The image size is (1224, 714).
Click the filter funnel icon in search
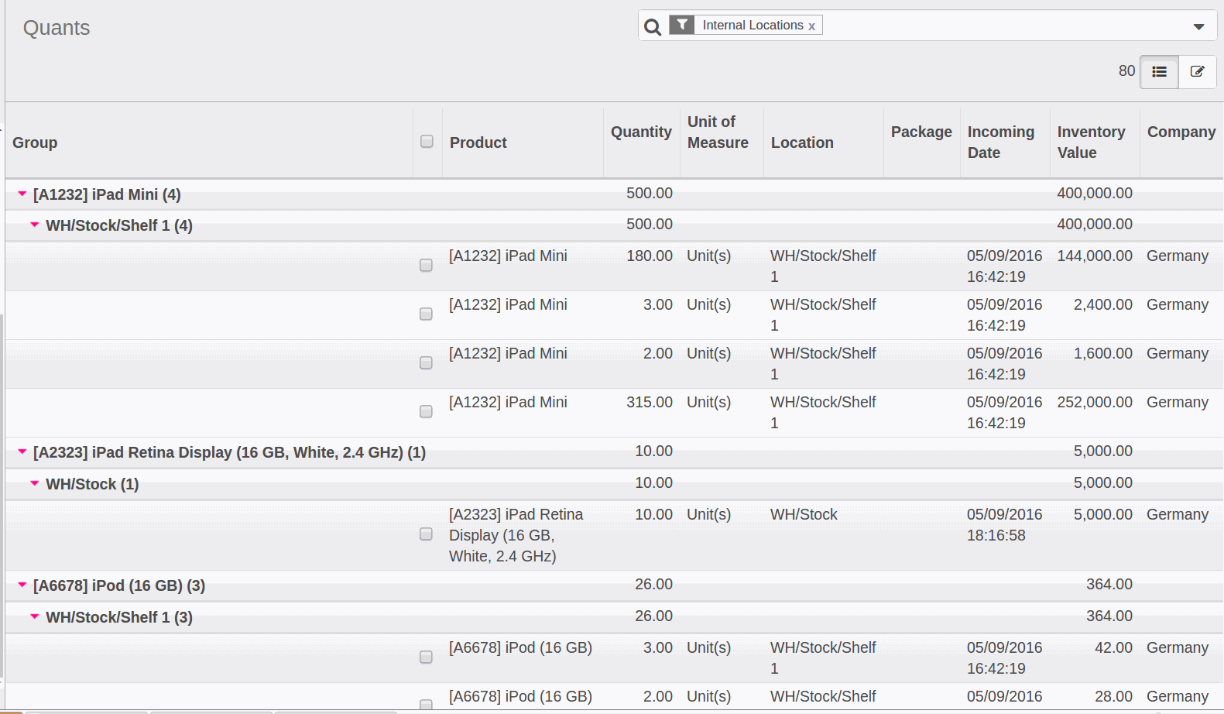tap(681, 25)
